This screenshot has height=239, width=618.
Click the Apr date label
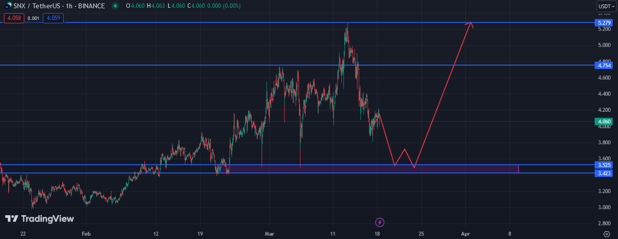coord(466,234)
